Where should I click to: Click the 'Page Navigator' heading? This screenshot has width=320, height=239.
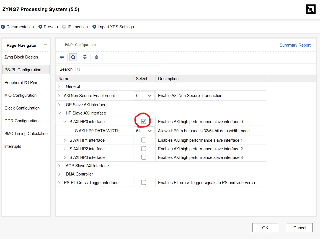pos(22,45)
